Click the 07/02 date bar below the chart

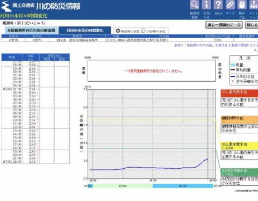point(123,186)
